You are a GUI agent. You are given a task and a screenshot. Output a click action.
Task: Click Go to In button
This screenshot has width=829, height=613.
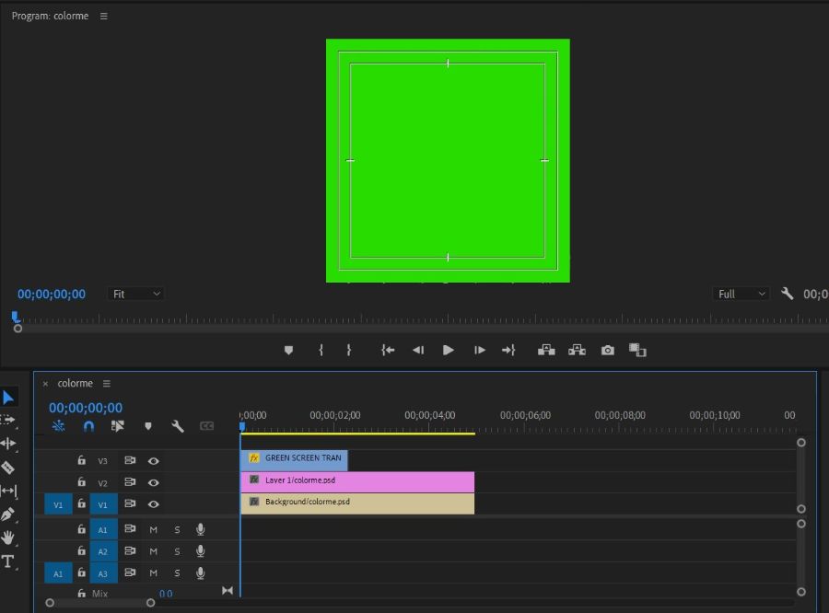[x=388, y=350]
